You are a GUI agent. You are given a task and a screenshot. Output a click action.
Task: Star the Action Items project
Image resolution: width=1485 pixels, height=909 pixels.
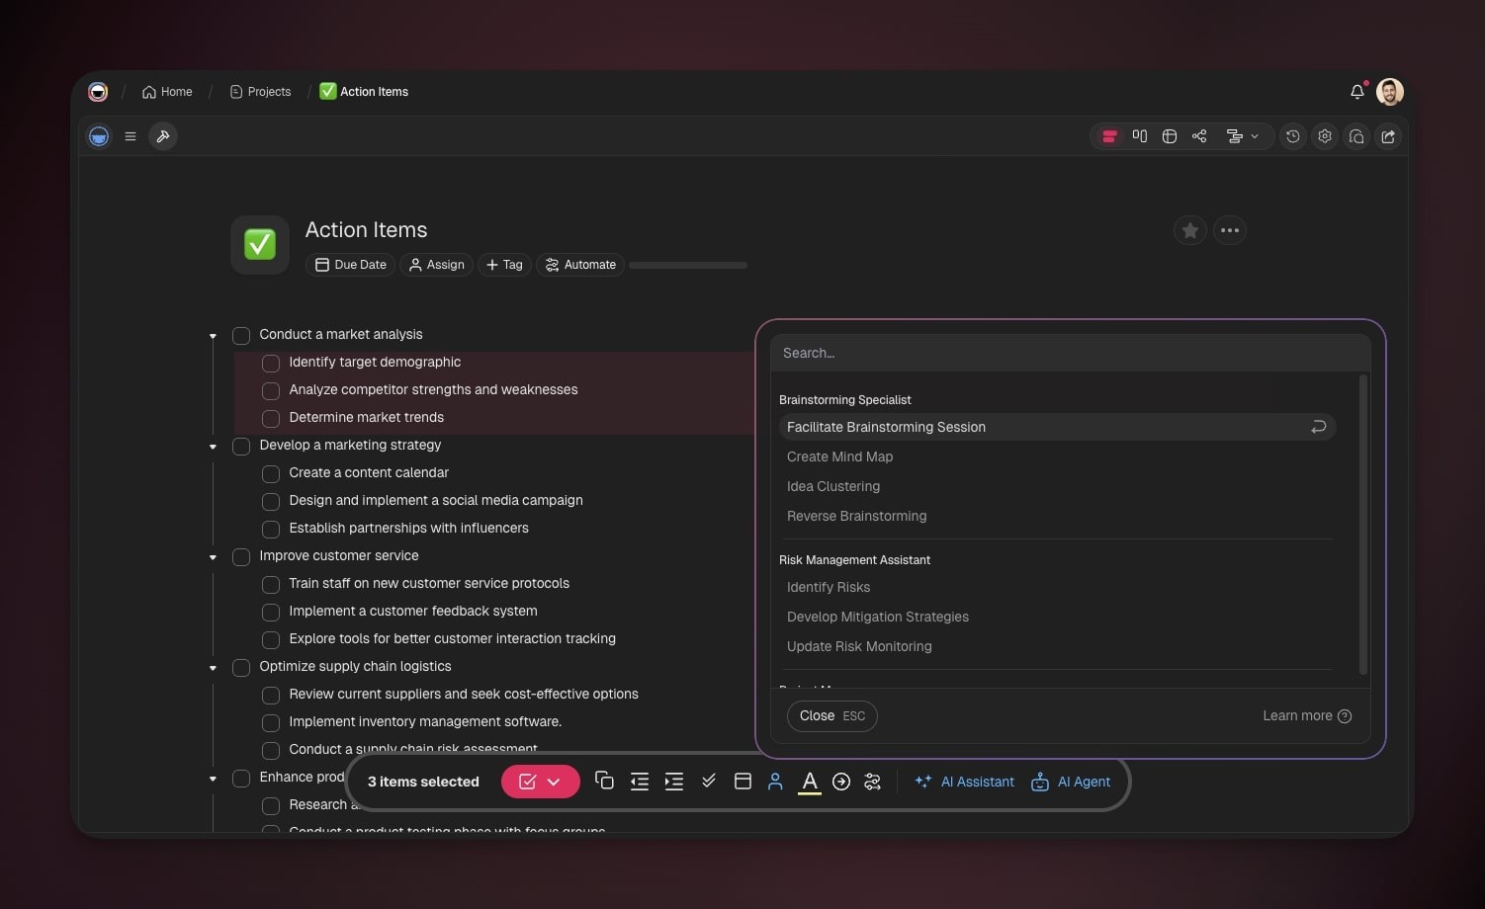pyautogui.click(x=1189, y=230)
